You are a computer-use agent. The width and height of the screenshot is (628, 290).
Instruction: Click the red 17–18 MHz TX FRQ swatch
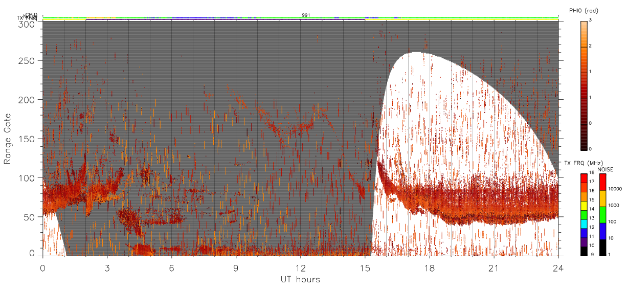(584, 179)
